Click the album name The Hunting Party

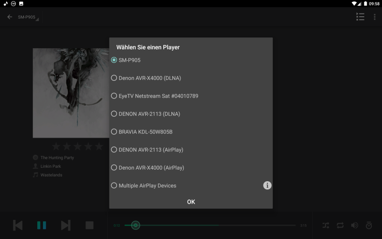click(x=57, y=158)
